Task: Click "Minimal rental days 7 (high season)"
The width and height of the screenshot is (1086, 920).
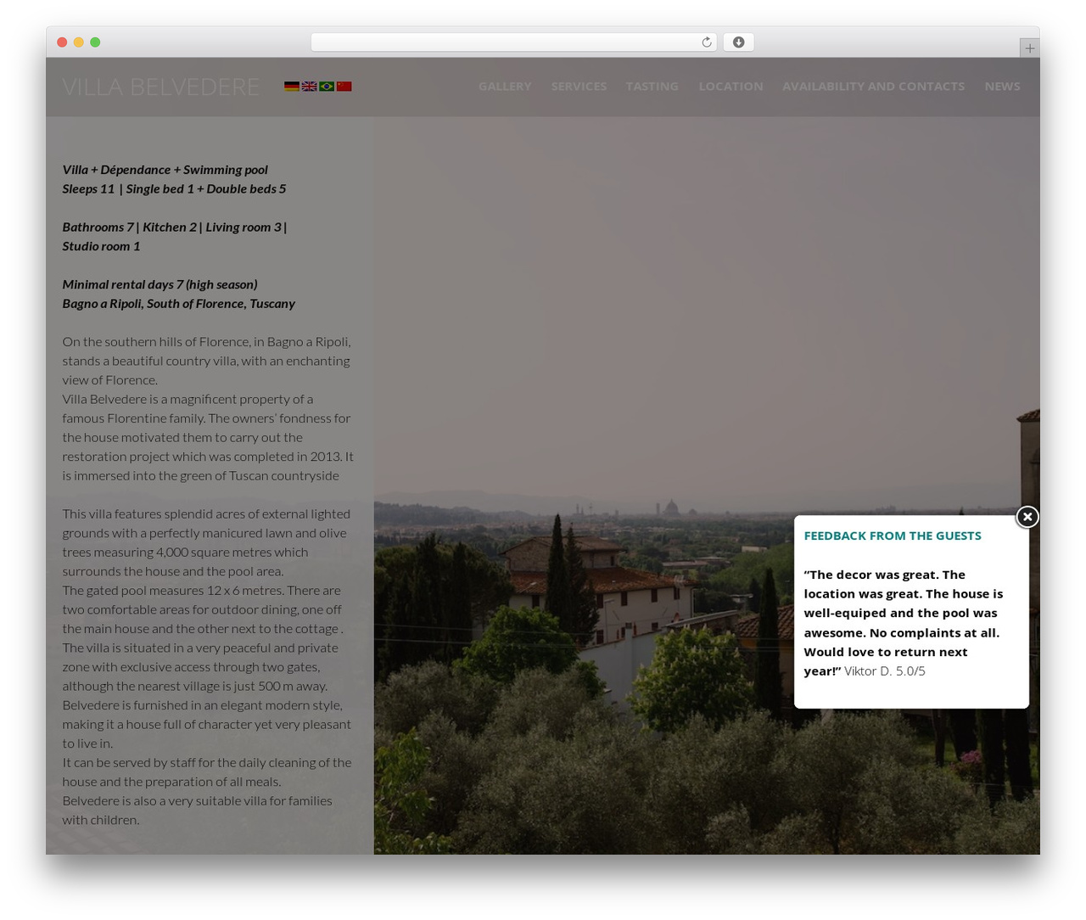Action: pyautogui.click(x=160, y=284)
